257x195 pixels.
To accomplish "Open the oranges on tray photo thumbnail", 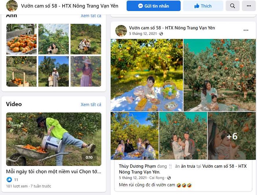I will [21, 39].
